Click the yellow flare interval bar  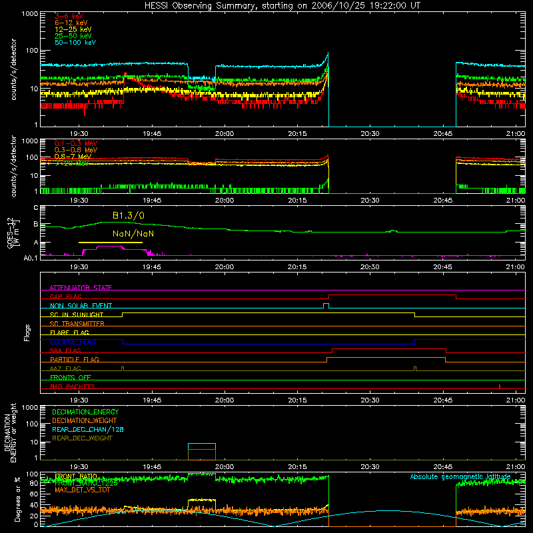111,243
